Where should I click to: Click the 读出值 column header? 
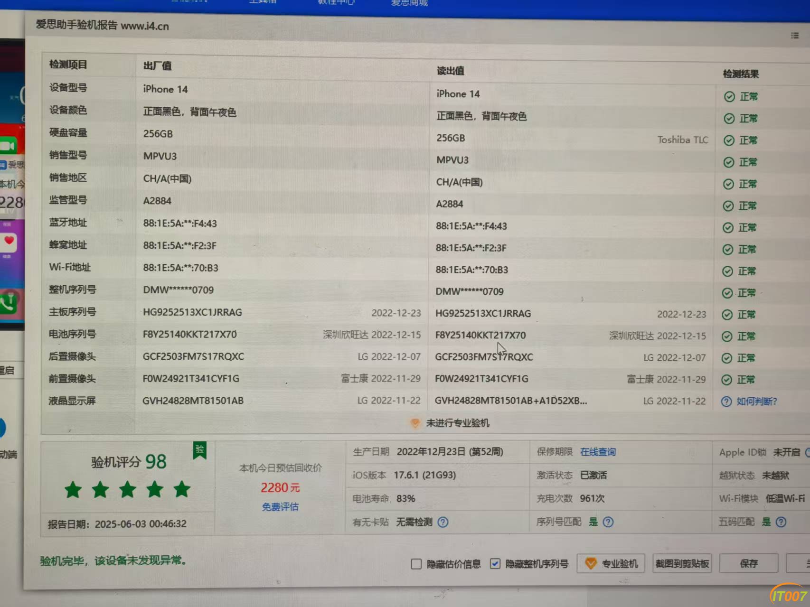(451, 71)
